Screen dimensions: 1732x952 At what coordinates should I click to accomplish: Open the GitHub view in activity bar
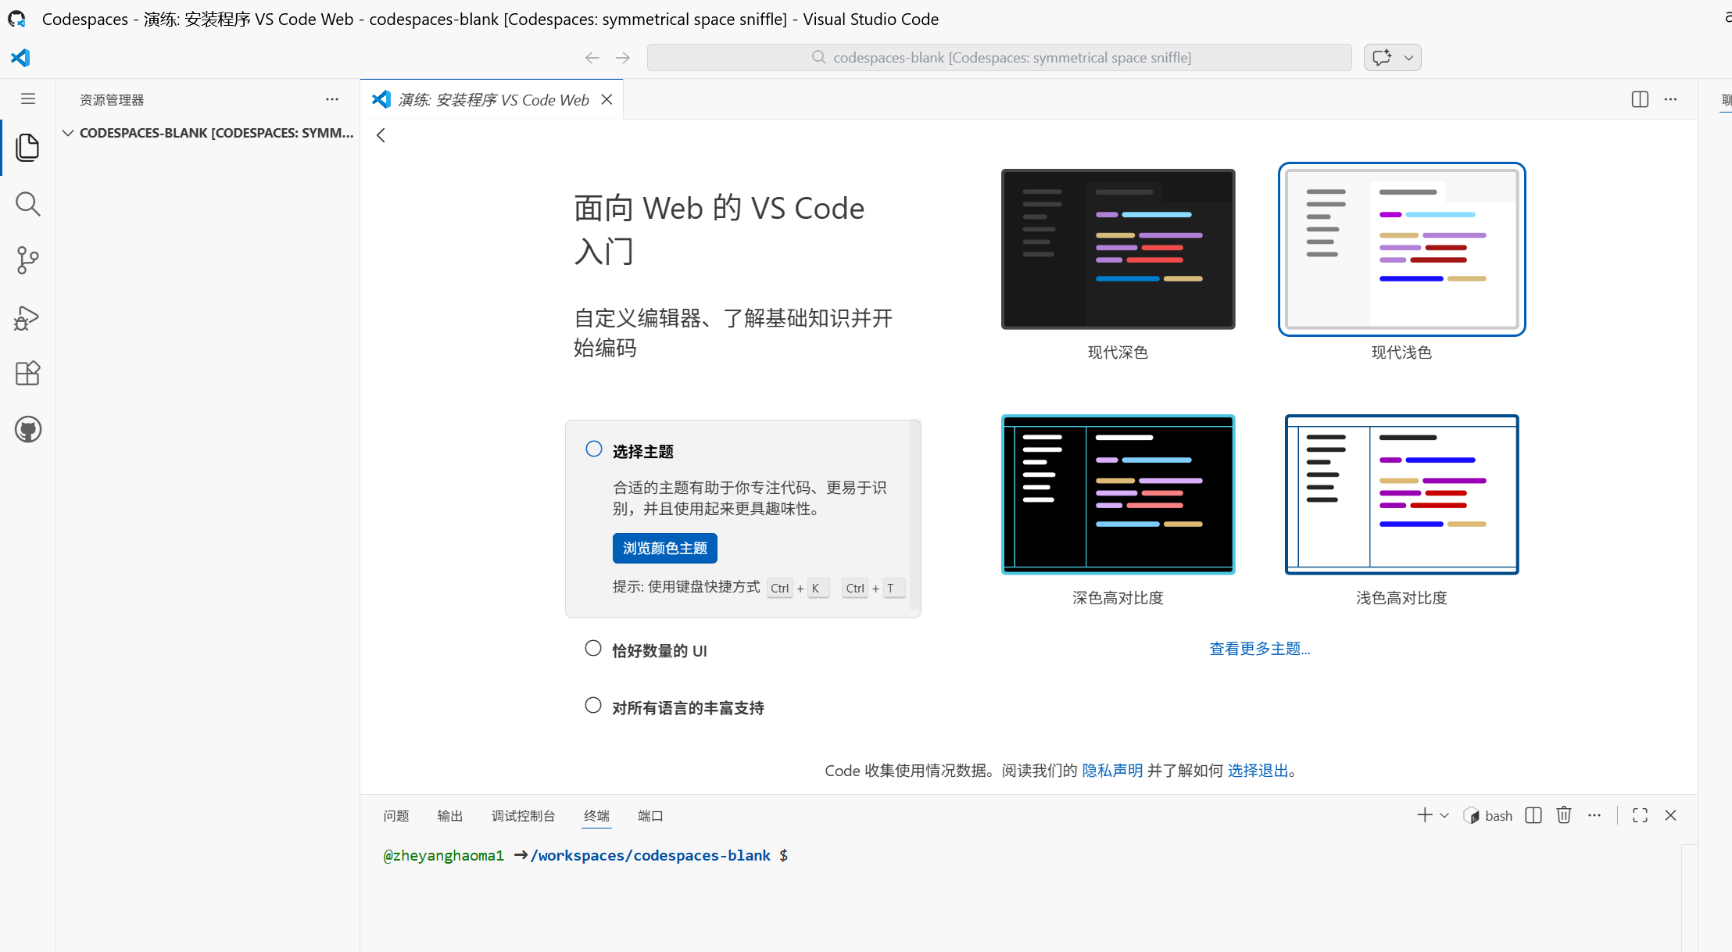click(27, 430)
